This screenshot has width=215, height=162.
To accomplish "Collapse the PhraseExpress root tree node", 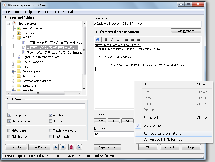I will click(8, 24).
